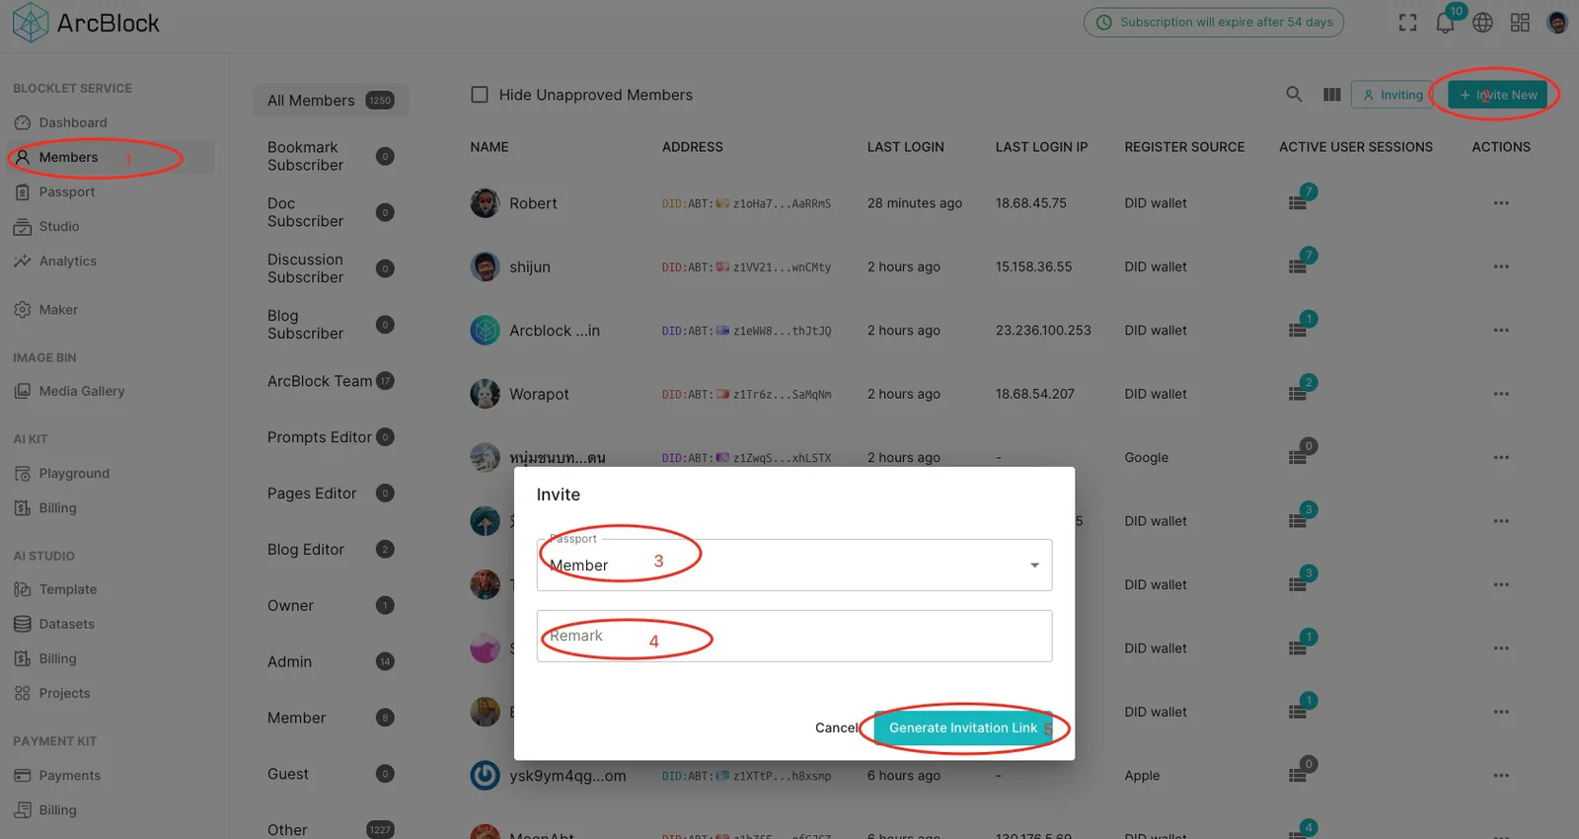Click shijun's avatar in the members table
Viewport: 1579px width, 839px height.
coord(485,267)
